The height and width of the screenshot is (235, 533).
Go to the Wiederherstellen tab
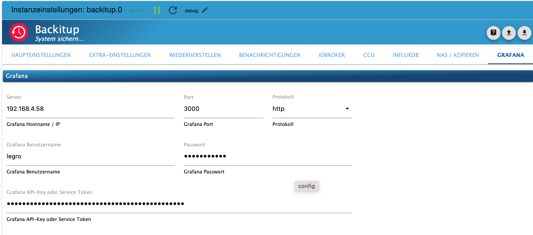(x=195, y=55)
